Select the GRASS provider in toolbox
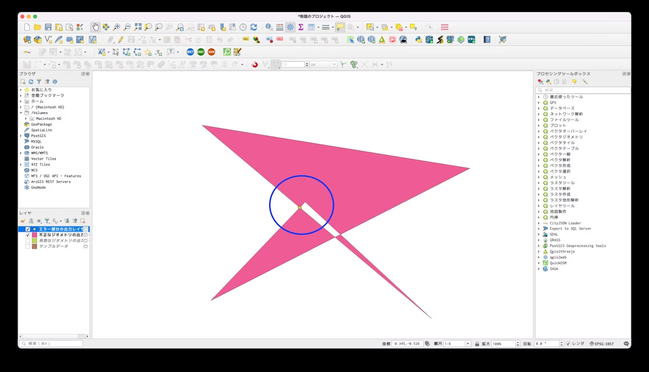Viewport: 649px width, 372px height. tap(555, 240)
